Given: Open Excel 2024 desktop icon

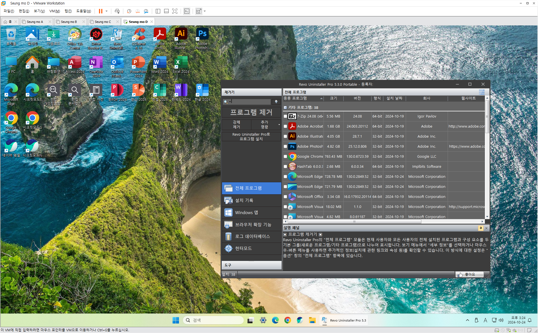Looking at the screenshot, I should (181, 65).
